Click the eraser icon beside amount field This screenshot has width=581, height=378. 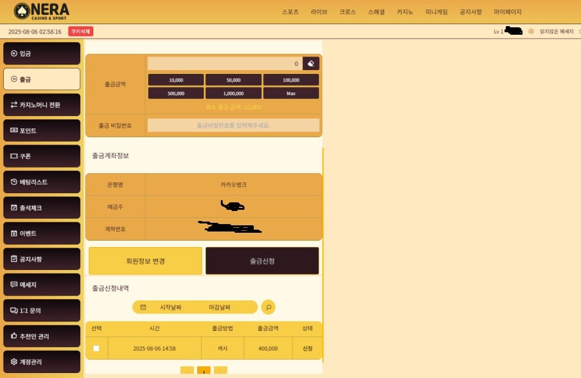click(x=311, y=63)
